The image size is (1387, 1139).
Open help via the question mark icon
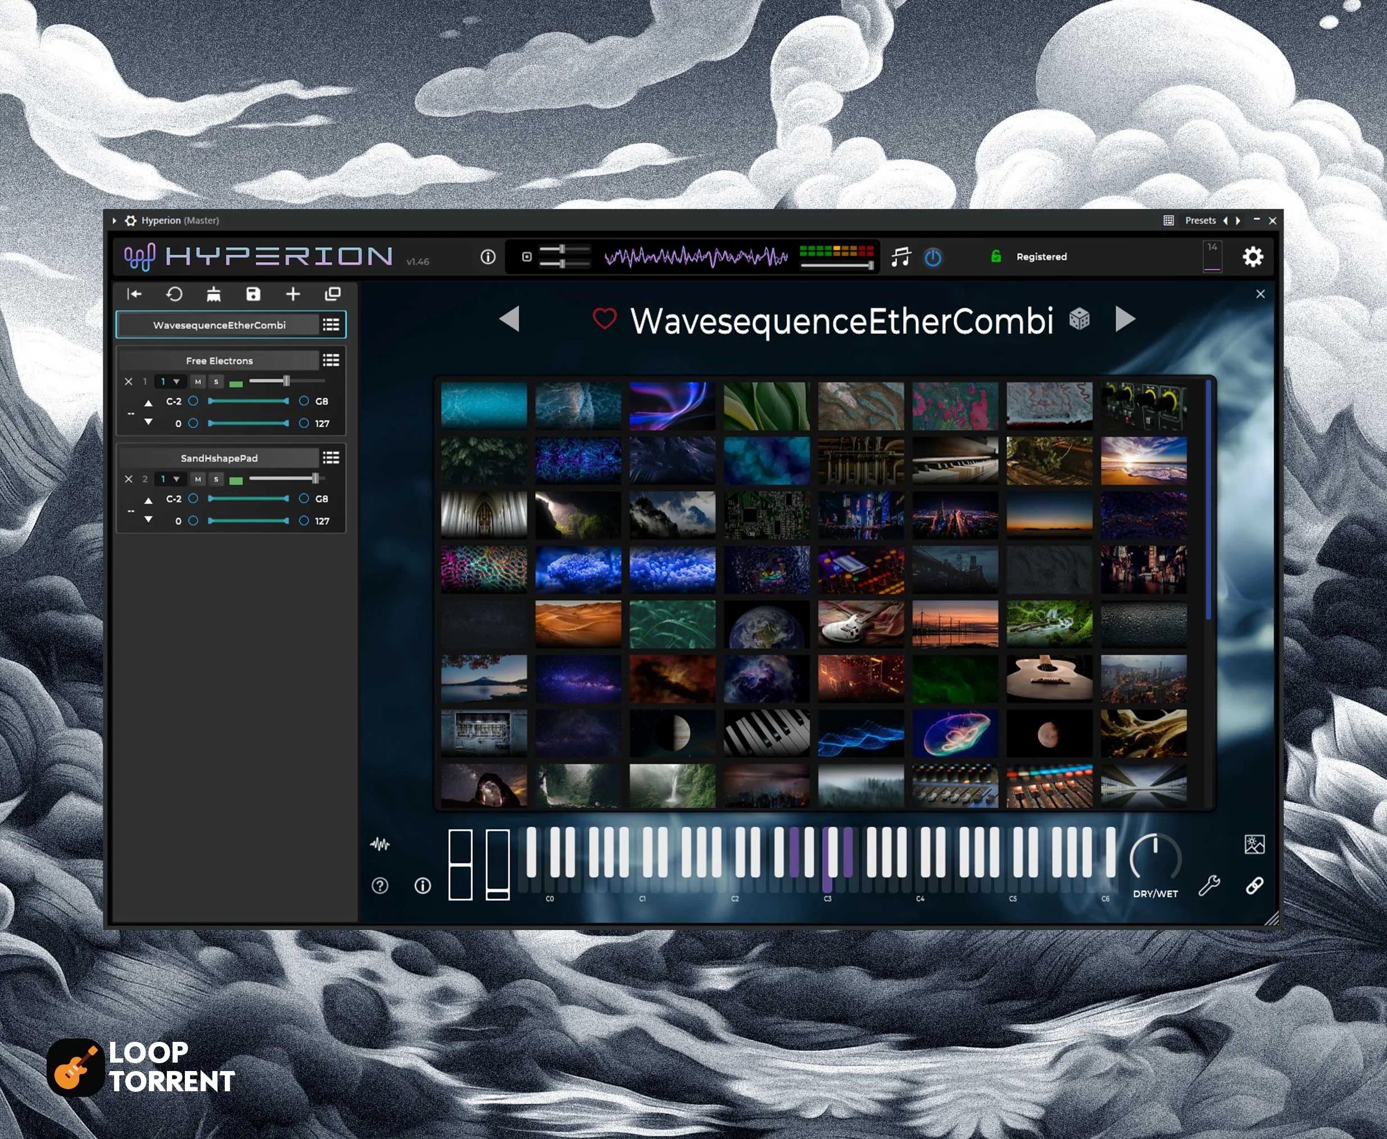379,886
